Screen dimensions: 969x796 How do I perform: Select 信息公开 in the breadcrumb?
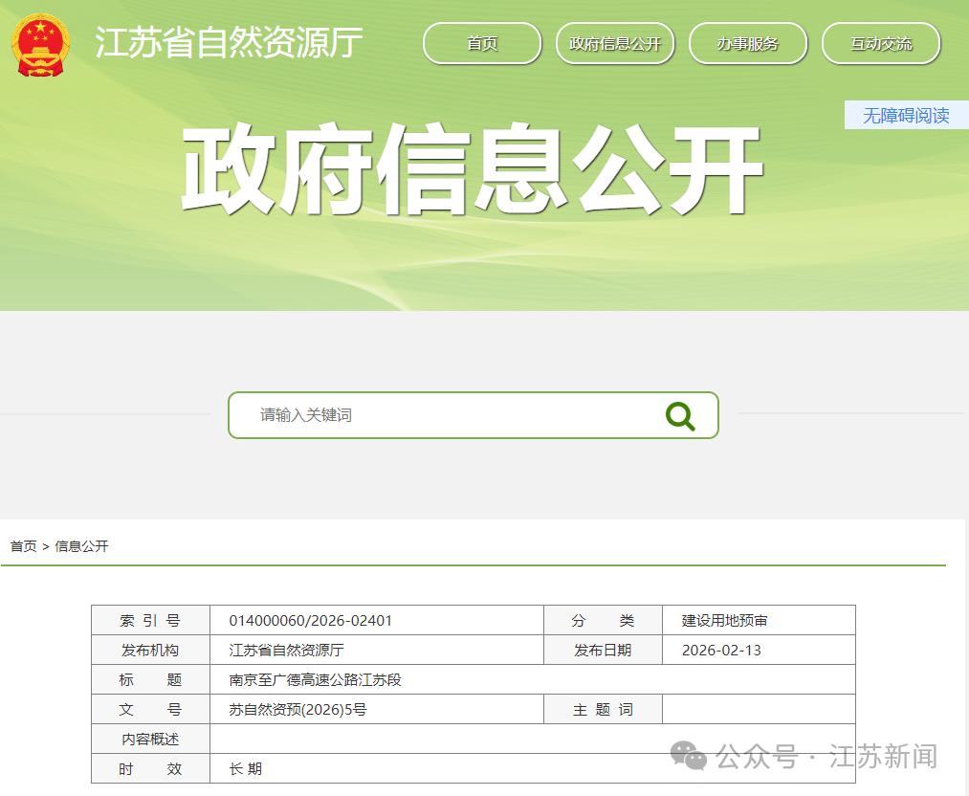tap(81, 546)
